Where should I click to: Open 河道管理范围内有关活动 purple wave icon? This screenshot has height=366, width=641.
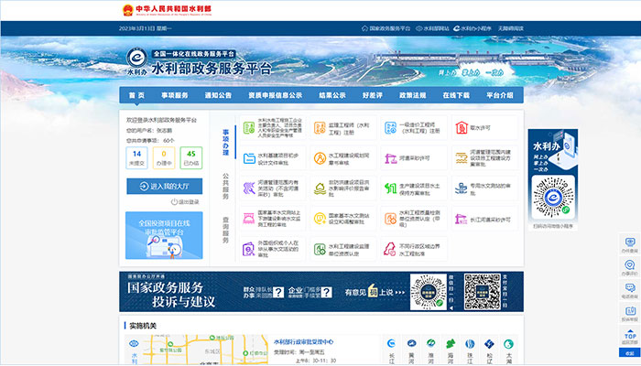249,188
